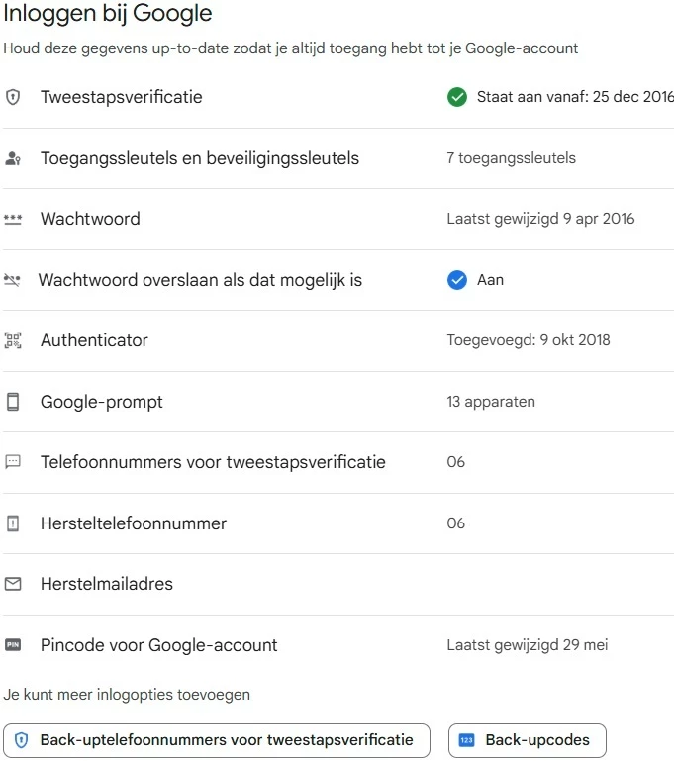Open Tweestapsverificatie settings
The height and width of the screenshot is (761, 674).
point(122,97)
